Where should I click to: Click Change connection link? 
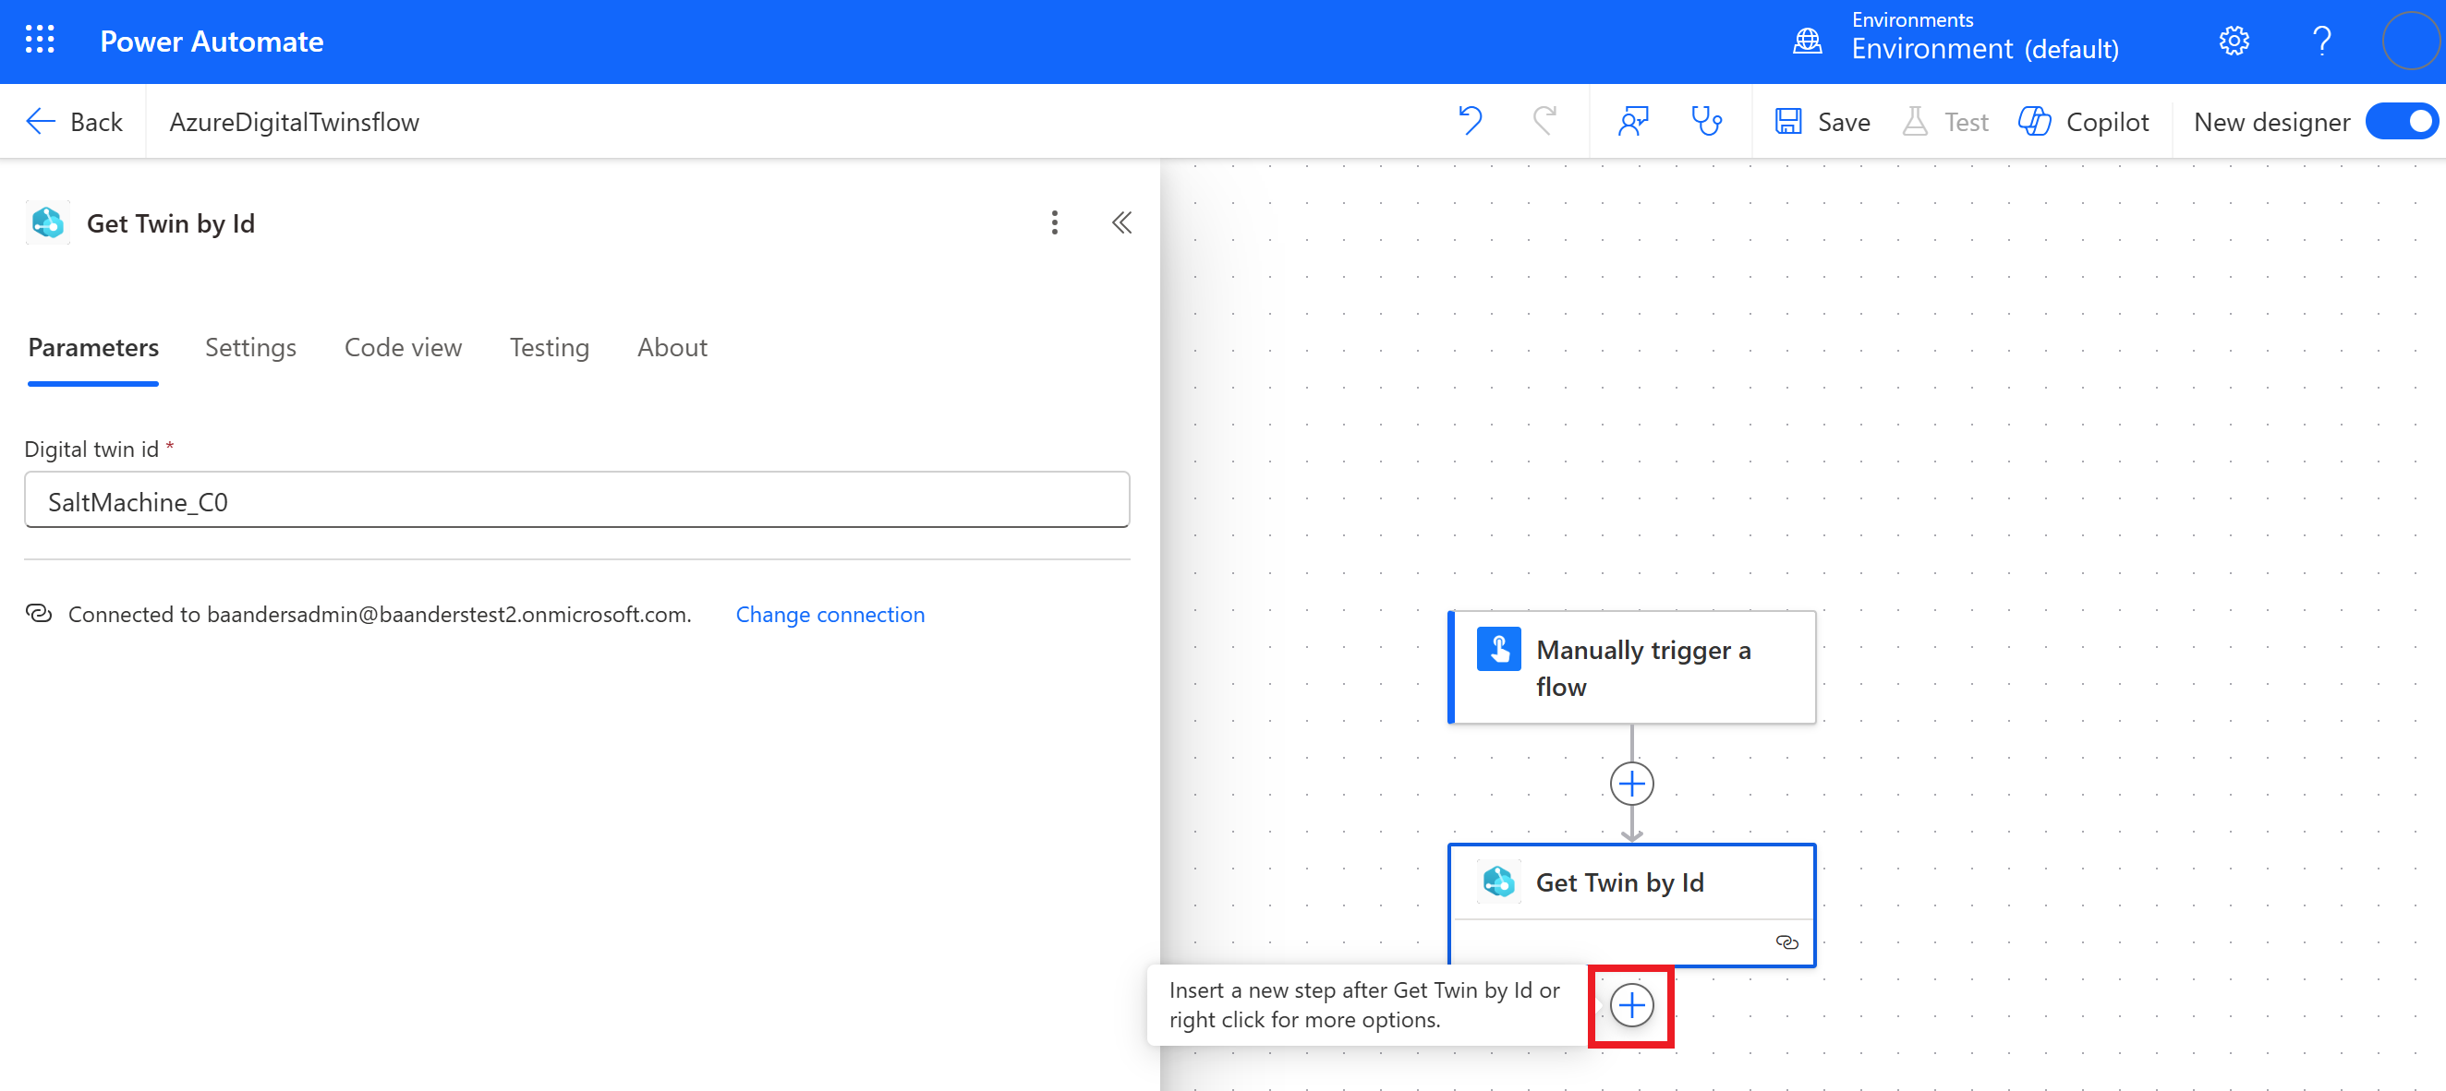(829, 613)
